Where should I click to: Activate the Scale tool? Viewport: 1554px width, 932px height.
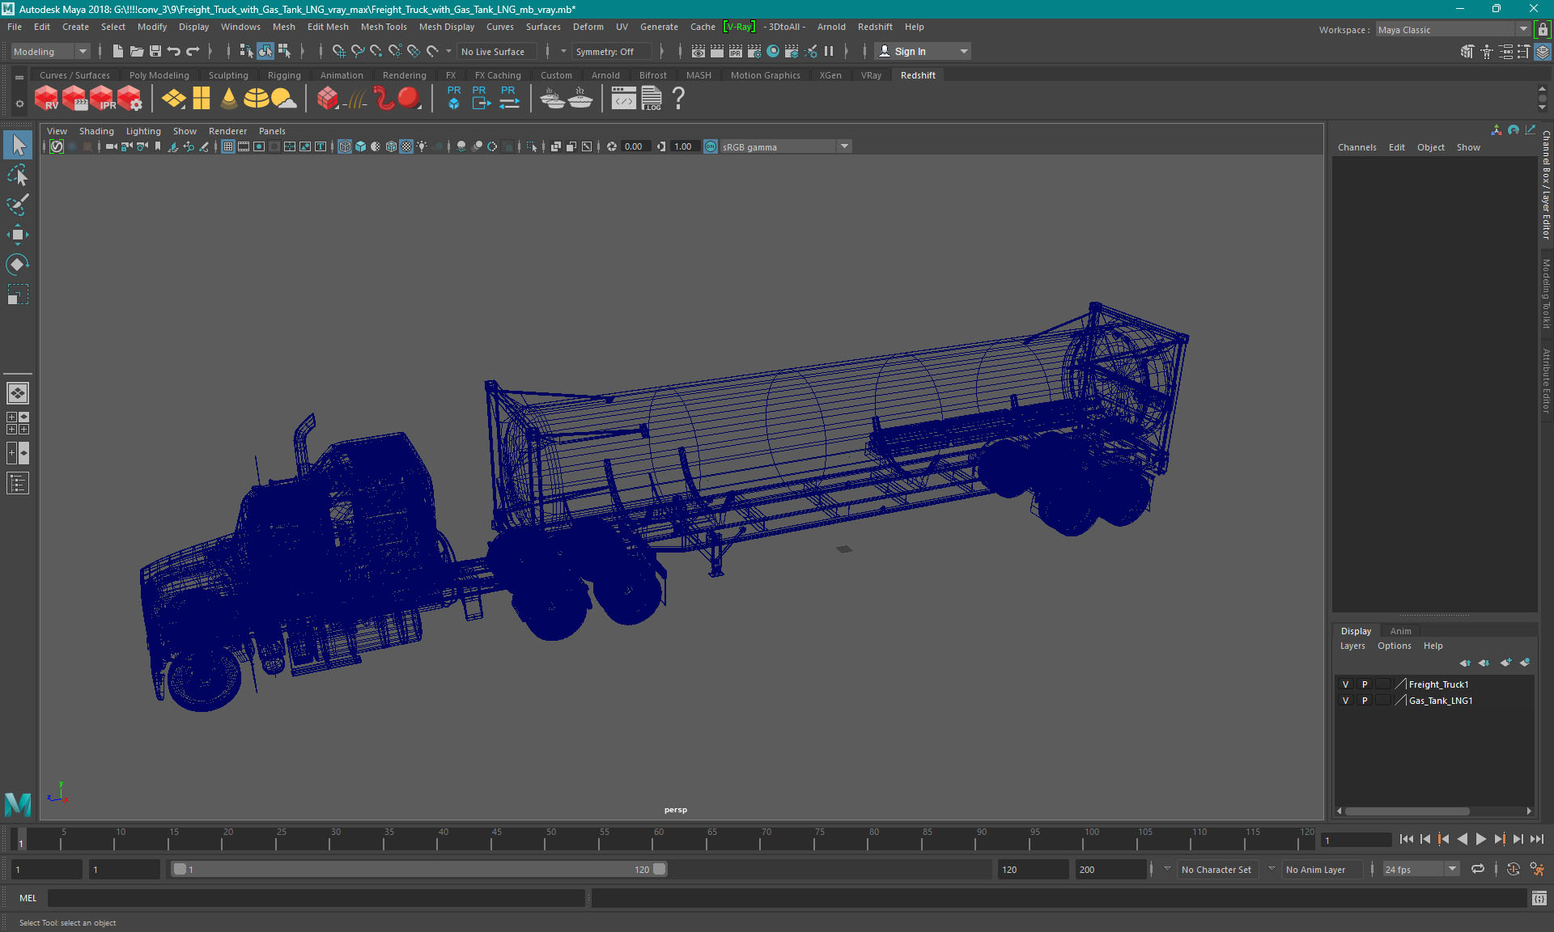click(x=18, y=294)
